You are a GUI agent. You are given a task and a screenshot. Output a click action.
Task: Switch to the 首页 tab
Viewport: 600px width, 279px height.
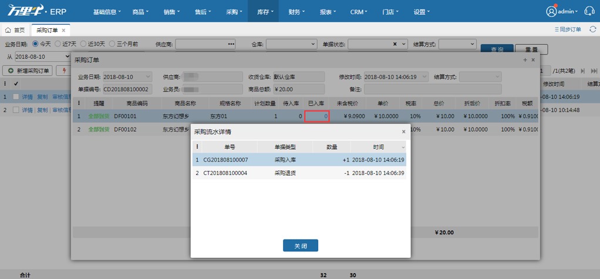pos(15,30)
